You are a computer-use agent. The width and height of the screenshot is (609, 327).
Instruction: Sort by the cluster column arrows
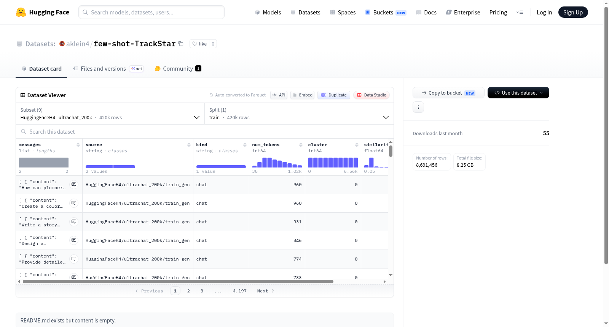357,145
